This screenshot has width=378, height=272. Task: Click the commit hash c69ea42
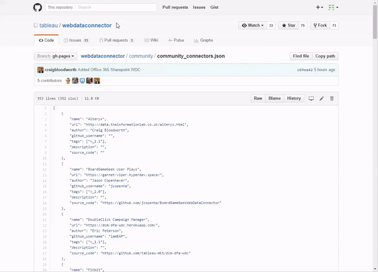click(305, 70)
